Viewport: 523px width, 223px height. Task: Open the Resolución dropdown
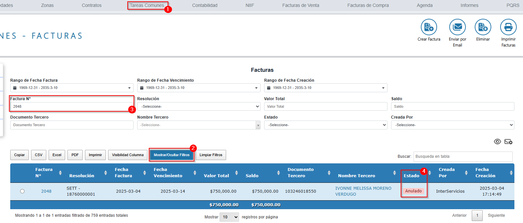coord(199,106)
